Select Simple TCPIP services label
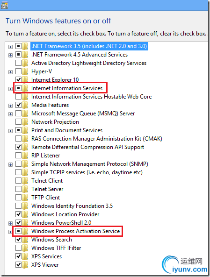This screenshot has height=277, width=210. [x=87, y=172]
